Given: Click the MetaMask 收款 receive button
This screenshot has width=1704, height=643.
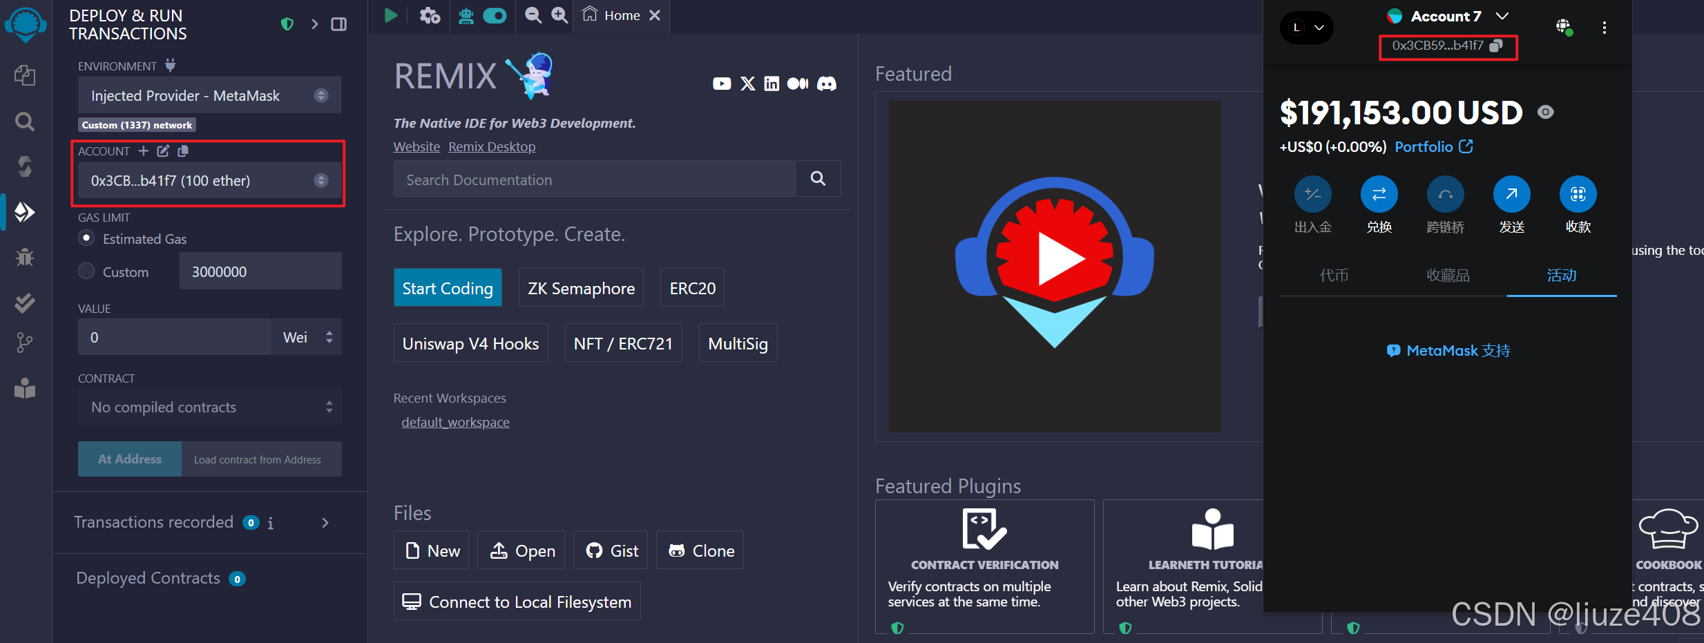Looking at the screenshot, I should tap(1578, 194).
